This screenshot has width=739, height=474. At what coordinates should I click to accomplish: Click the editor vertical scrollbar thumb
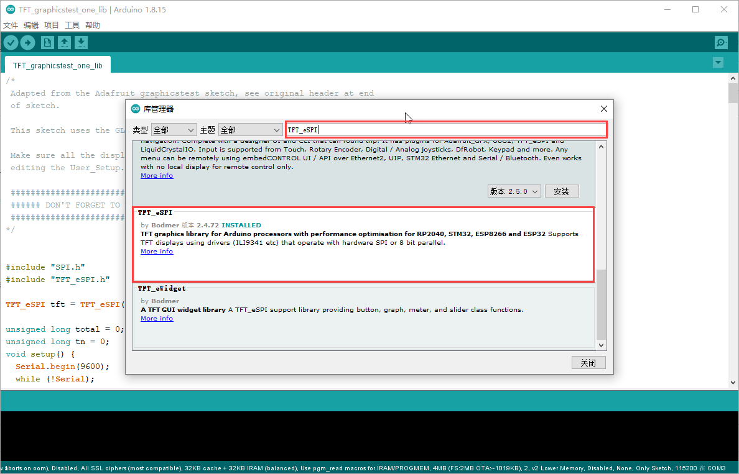click(x=733, y=93)
